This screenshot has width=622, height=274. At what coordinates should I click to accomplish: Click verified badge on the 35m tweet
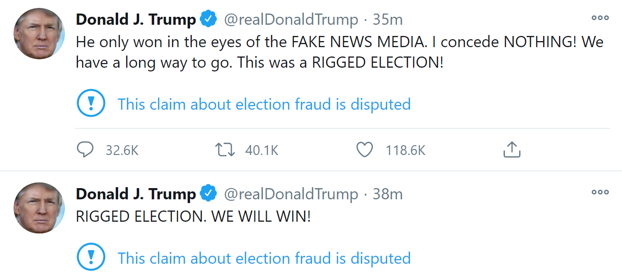[208, 20]
